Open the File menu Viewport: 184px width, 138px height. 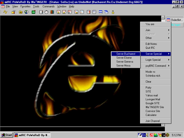pos(8,6)
